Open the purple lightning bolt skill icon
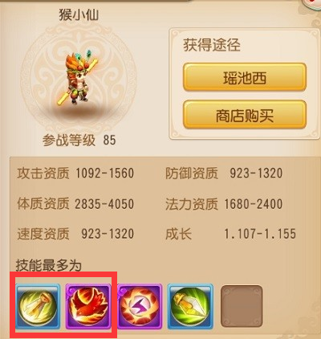Viewport: 321px width, 339px height. click(140, 307)
